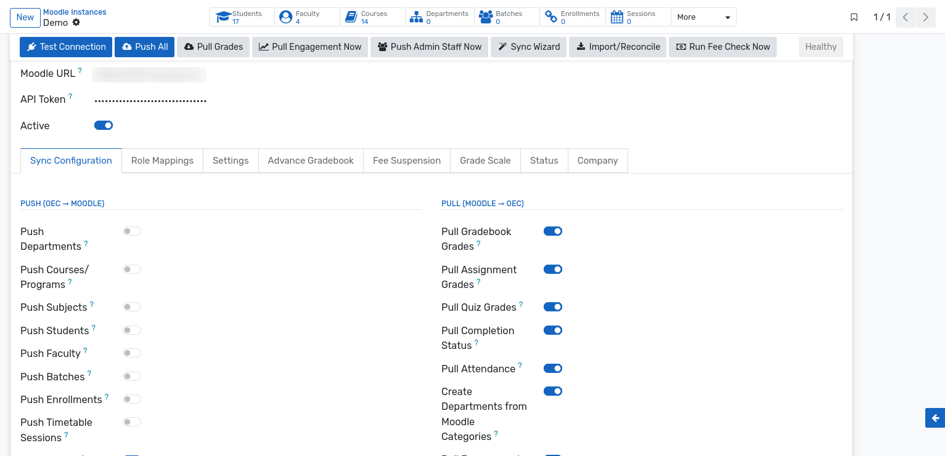Screen dimensions: 945x456
Task: Click the masked API Token field
Action: 150,100
